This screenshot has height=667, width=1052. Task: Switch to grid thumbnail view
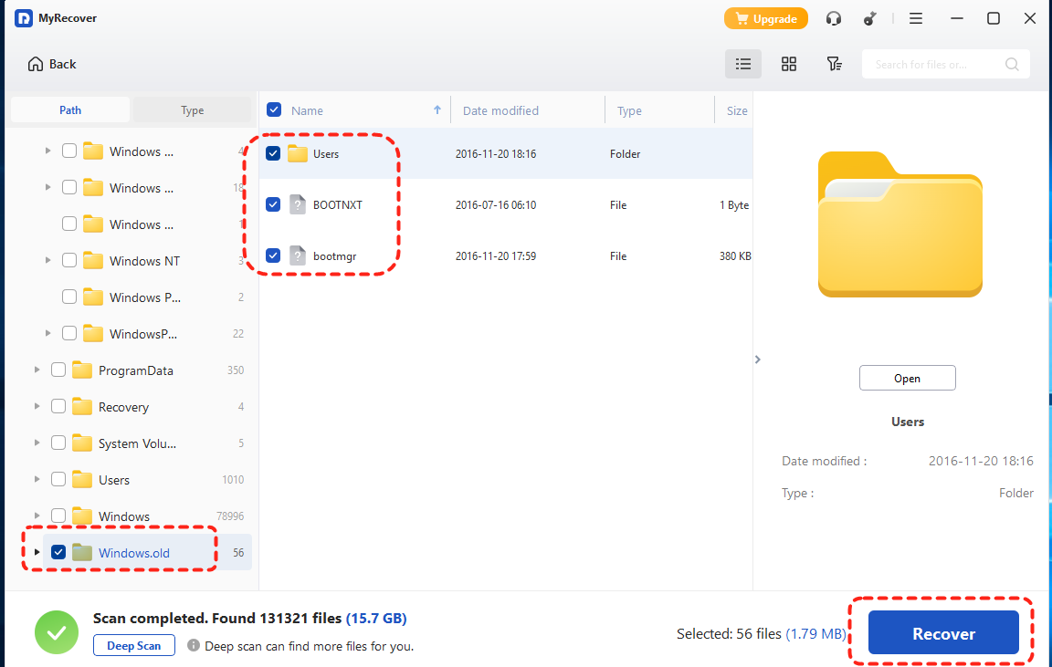789,64
